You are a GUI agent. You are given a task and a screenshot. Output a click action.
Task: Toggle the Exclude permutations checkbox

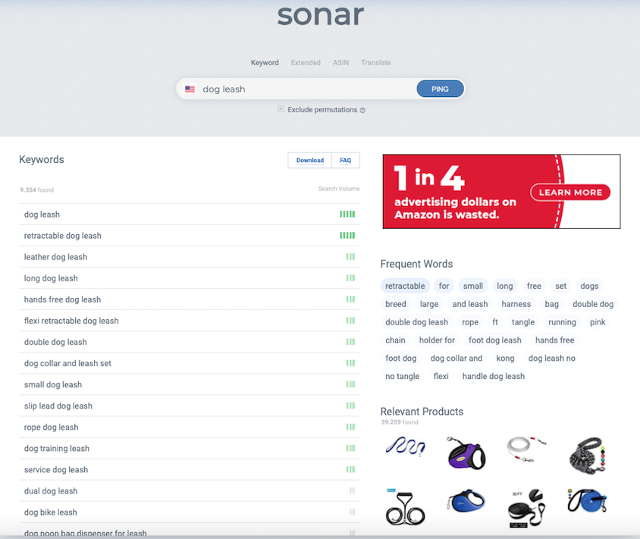pos(281,109)
